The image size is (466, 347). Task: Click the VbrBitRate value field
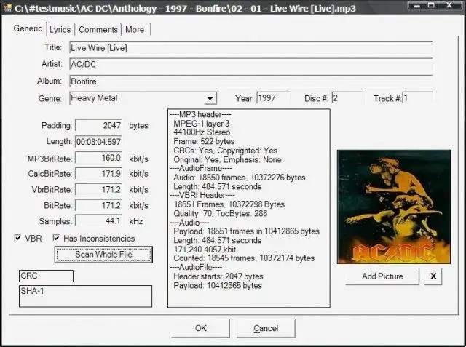(x=98, y=189)
